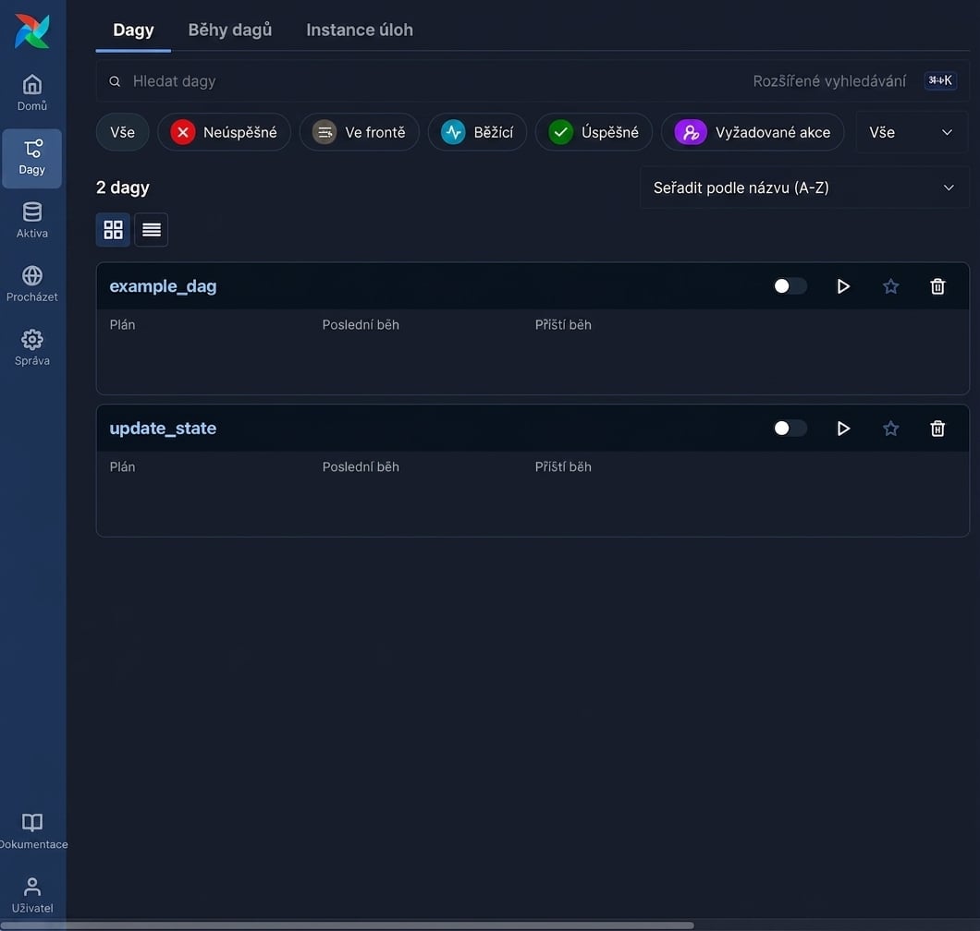Filter DAGs by Vyžadované akce
Viewport: 980px width, 931px height.
pyautogui.click(x=753, y=132)
